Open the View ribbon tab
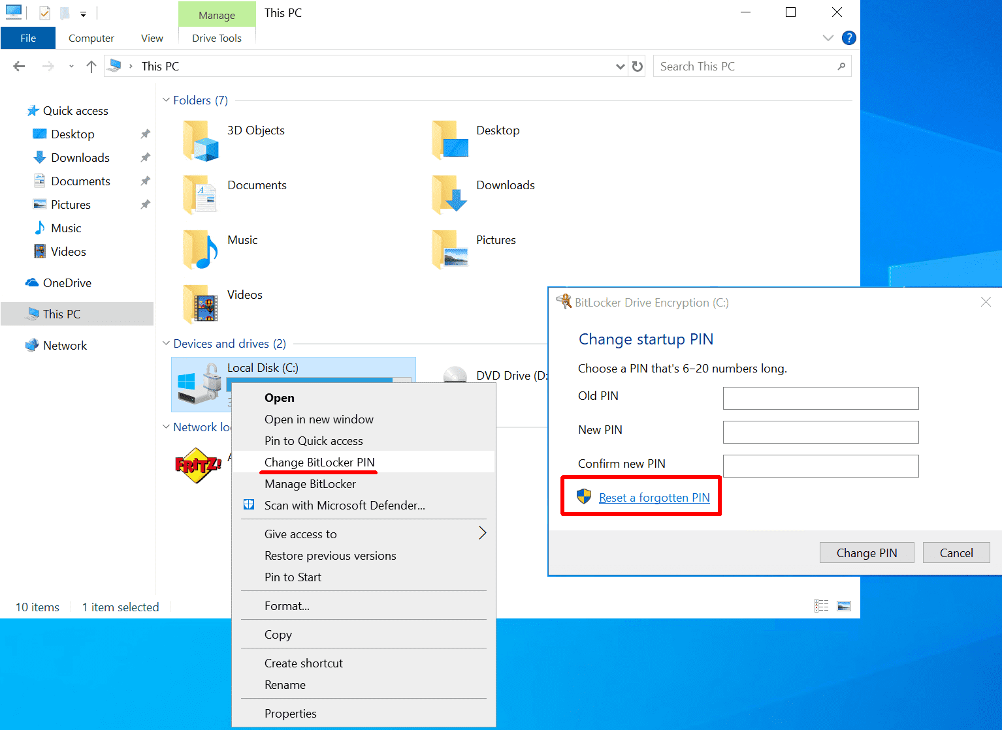The width and height of the screenshot is (1002, 730). coord(152,38)
